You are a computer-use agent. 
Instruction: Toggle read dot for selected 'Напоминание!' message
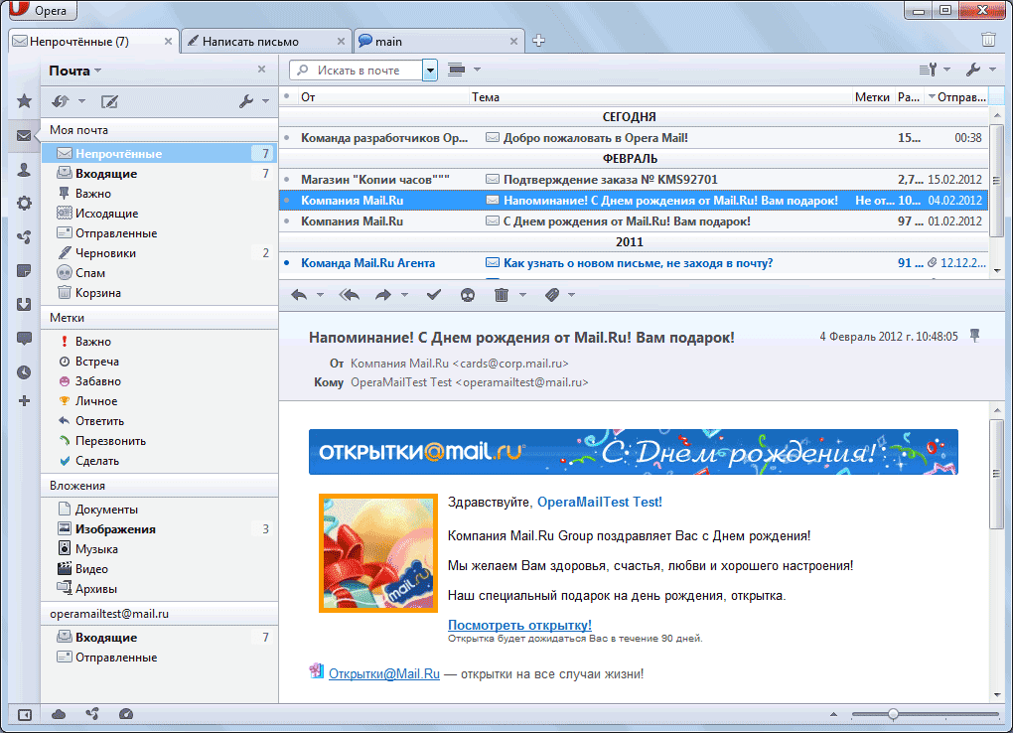(x=287, y=201)
